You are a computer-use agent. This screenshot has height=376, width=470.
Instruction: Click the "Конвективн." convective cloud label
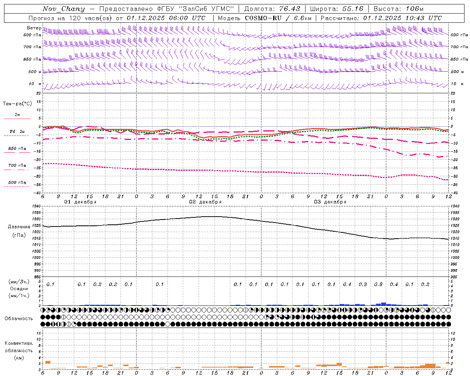19,343
